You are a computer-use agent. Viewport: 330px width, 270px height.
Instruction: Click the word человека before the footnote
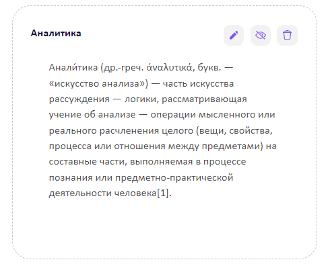[x=135, y=193]
